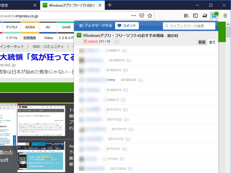Open the Firefox hamburger application menu

pyautogui.click(x=225, y=16)
